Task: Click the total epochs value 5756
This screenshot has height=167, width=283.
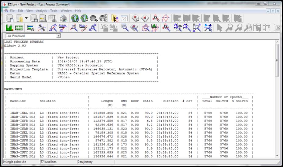Action: 208,148
